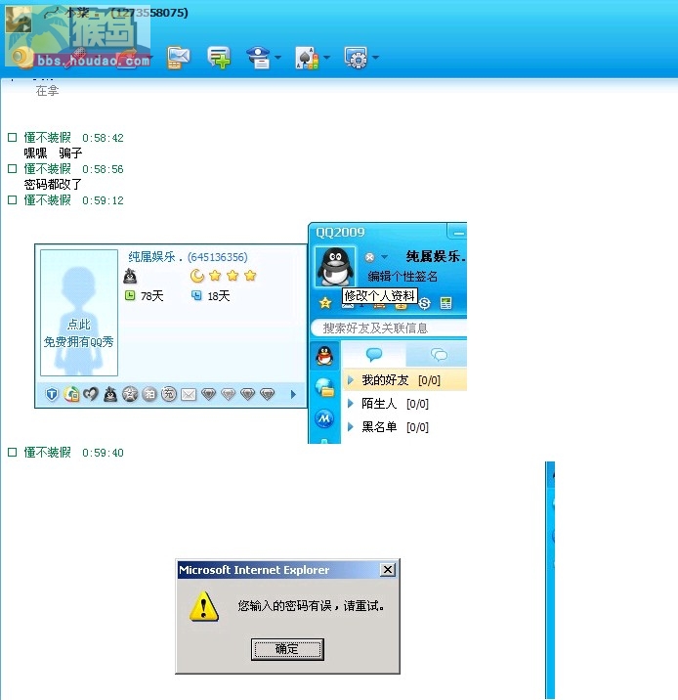Open the globe folder icon in QQ2009 sidebar
Image resolution: width=678 pixels, height=700 pixels.
[324, 387]
